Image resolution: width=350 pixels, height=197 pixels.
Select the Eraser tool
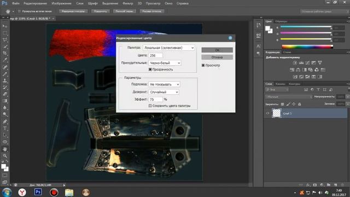[x=5, y=94]
